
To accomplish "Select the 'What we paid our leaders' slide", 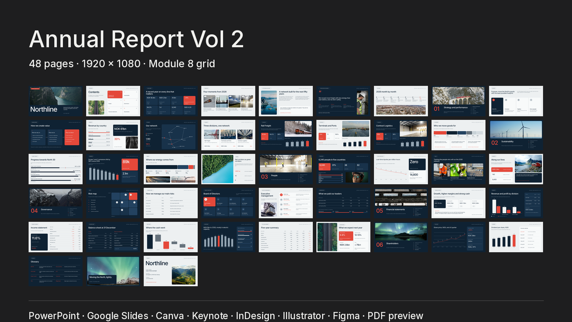I will pos(344,203).
